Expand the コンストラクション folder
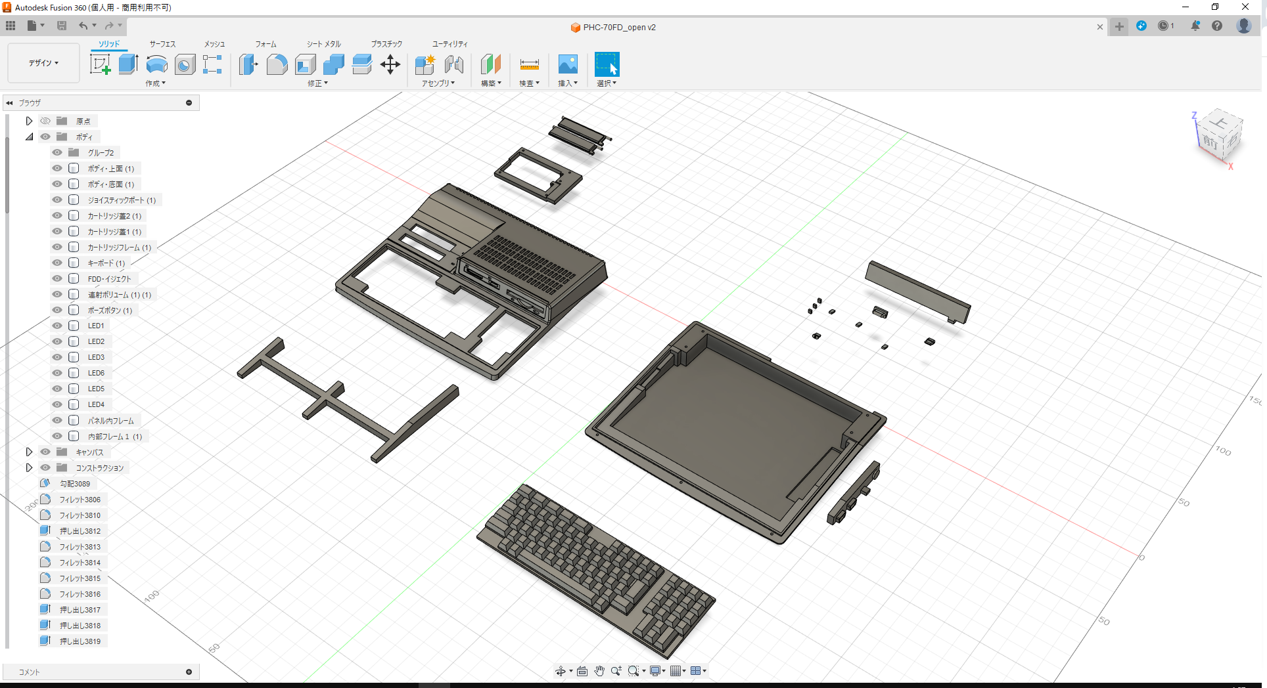This screenshot has width=1267, height=688. click(x=29, y=467)
